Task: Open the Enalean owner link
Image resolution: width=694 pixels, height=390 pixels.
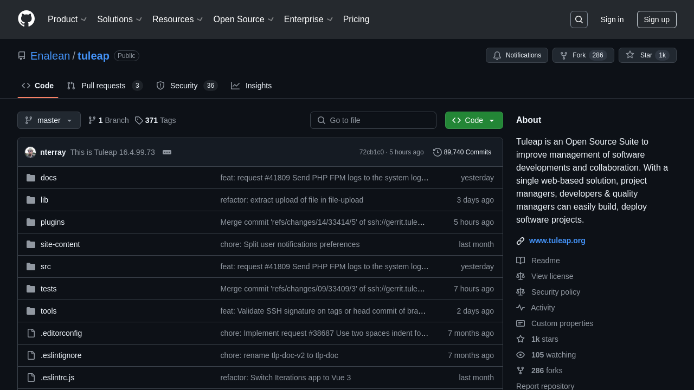Action: pos(50,56)
